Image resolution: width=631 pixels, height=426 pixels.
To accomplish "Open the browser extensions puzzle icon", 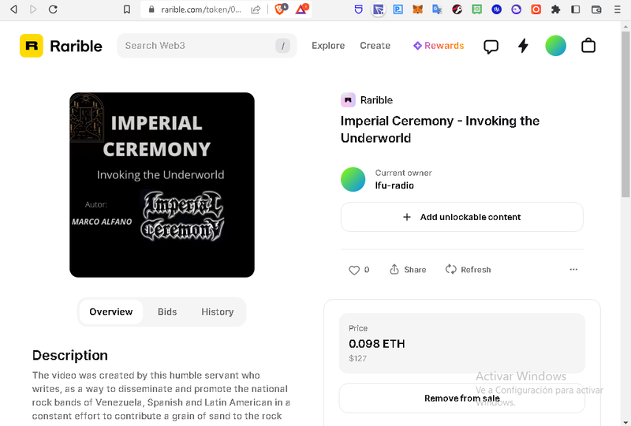I will click(555, 9).
